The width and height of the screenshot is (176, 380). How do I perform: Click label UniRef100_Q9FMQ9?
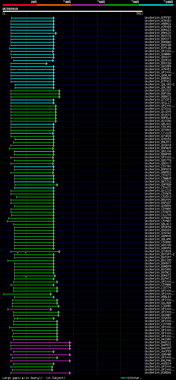pyautogui.click(x=158, y=184)
